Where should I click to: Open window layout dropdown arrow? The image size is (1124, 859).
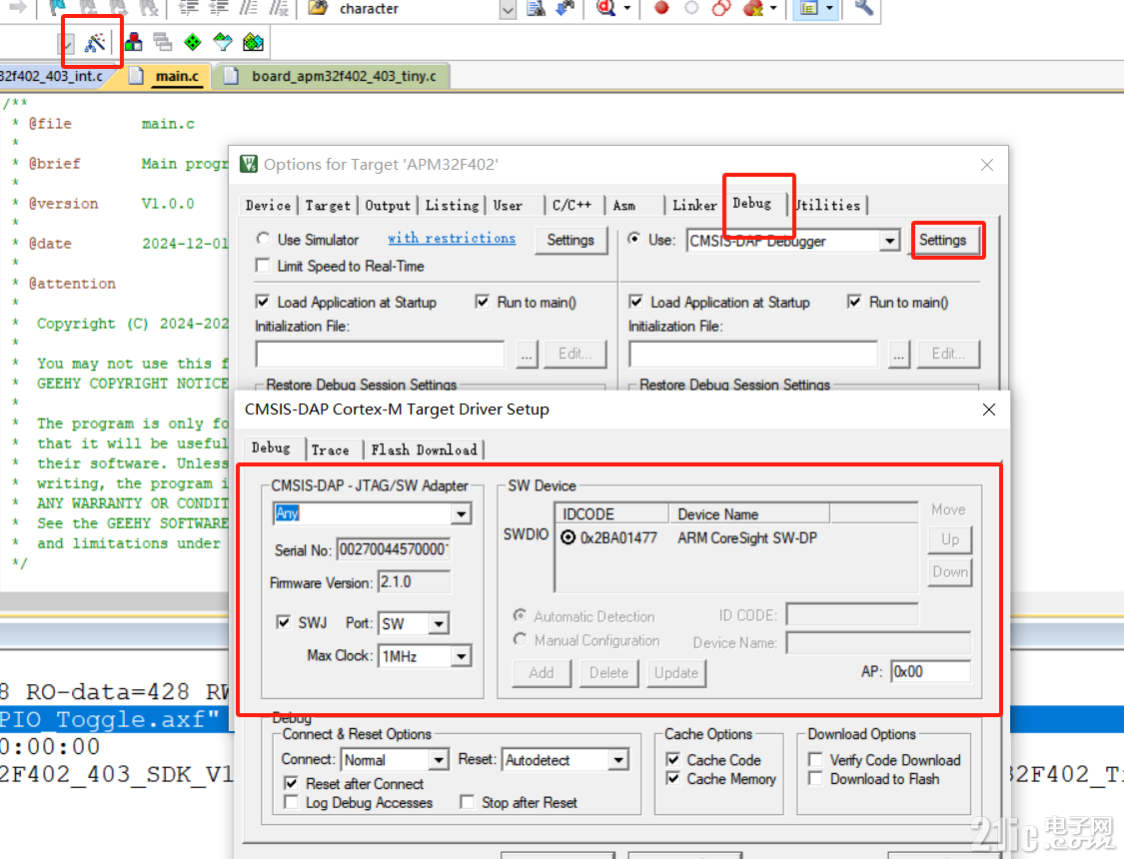pos(829,9)
